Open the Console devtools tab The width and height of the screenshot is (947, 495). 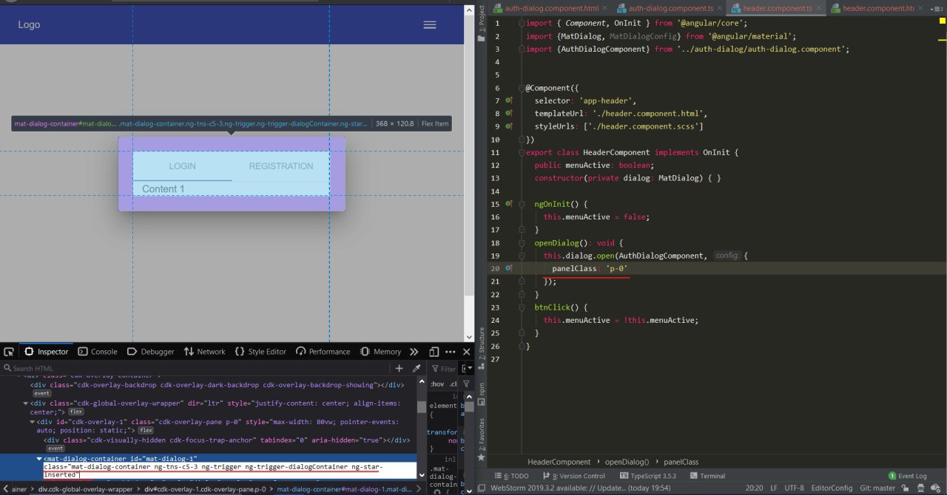point(98,352)
